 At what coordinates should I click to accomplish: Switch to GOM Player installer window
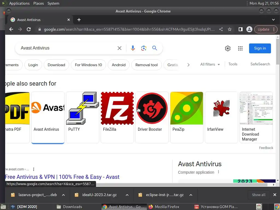(x=217, y=207)
